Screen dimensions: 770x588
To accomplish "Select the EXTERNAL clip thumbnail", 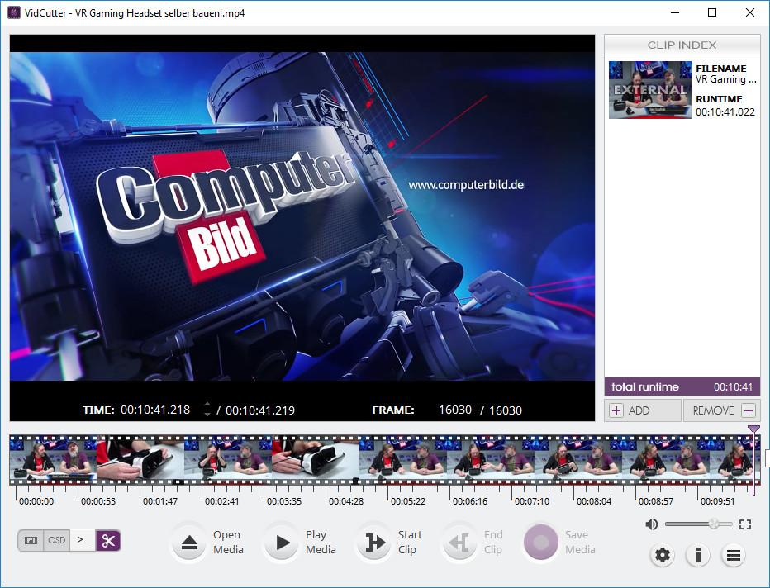I will (x=649, y=89).
